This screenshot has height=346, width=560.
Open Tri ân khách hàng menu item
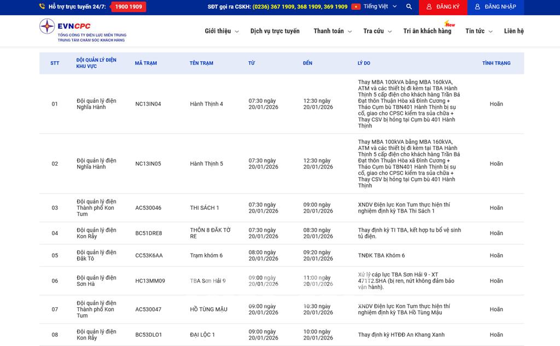427,31
